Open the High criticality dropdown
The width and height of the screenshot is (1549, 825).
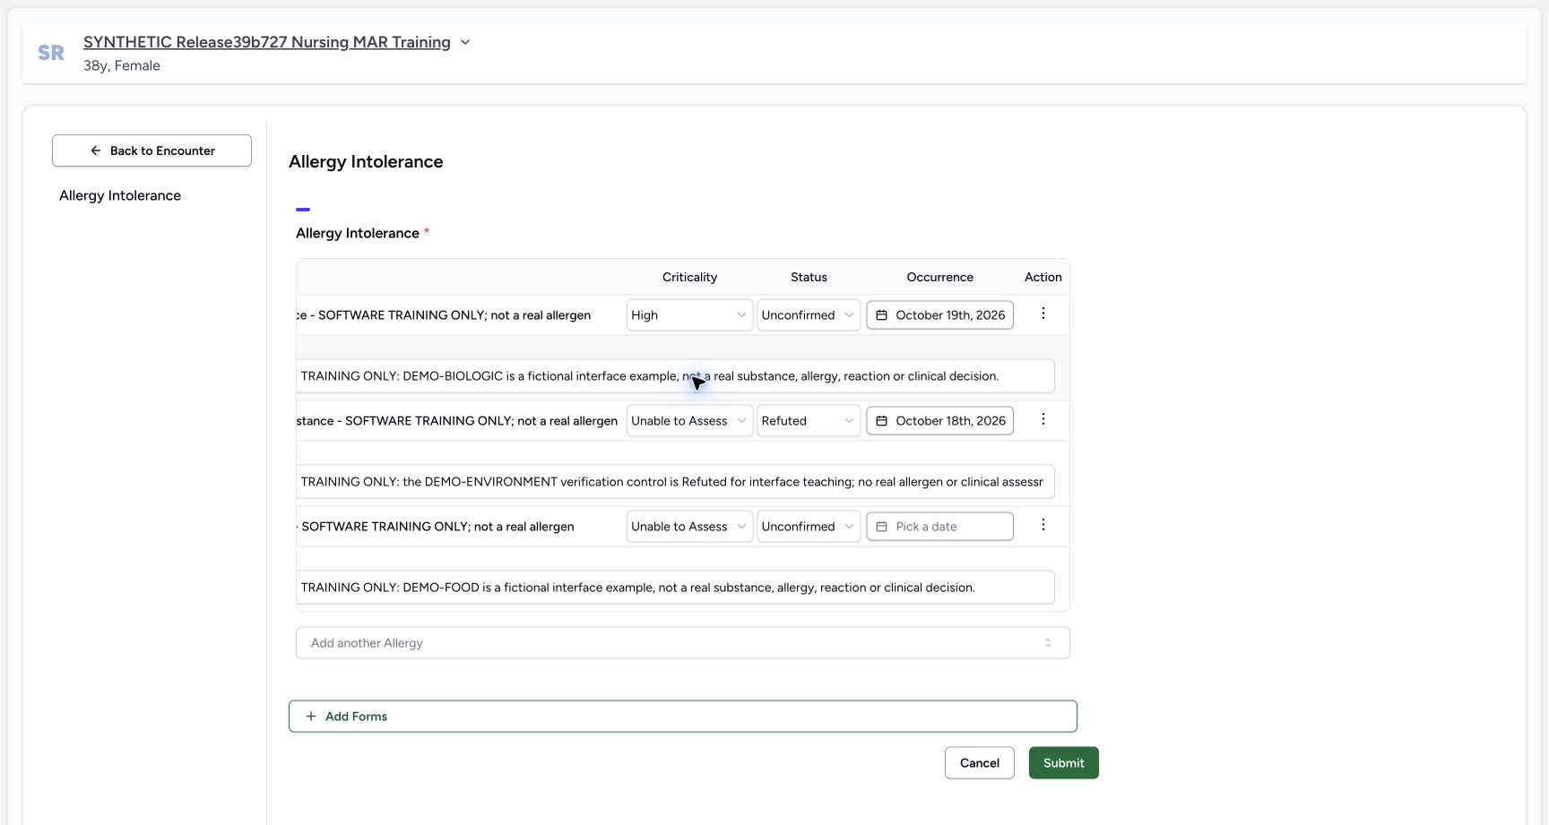click(689, 315)
